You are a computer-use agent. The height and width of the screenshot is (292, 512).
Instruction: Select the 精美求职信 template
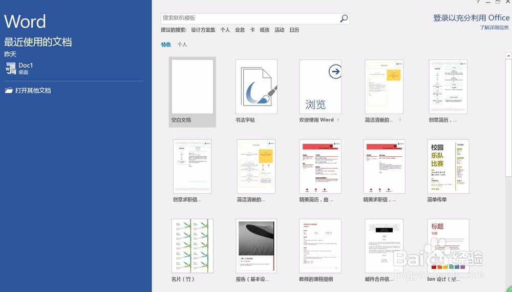[384, 166]
